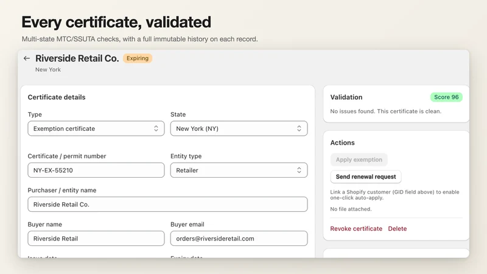Click the Purchaser / entity name field

coord(168,204)
